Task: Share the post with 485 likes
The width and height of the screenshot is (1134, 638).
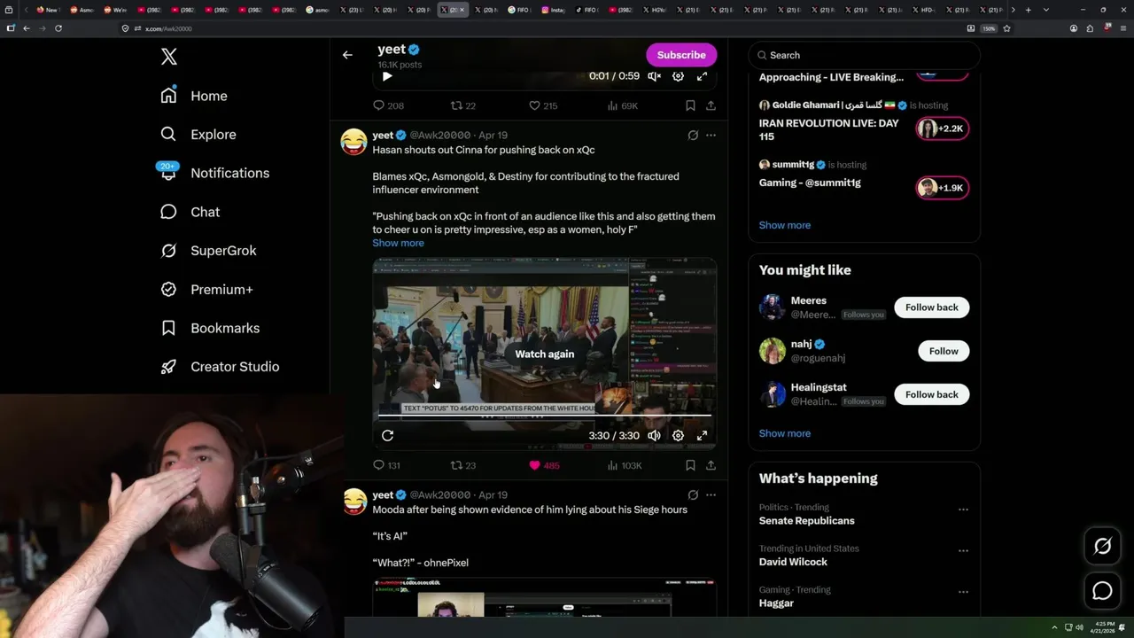Action: [x=711, y=465]
